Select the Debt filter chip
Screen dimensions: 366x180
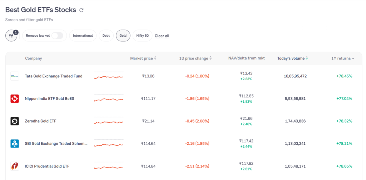(x=106, y=36)
